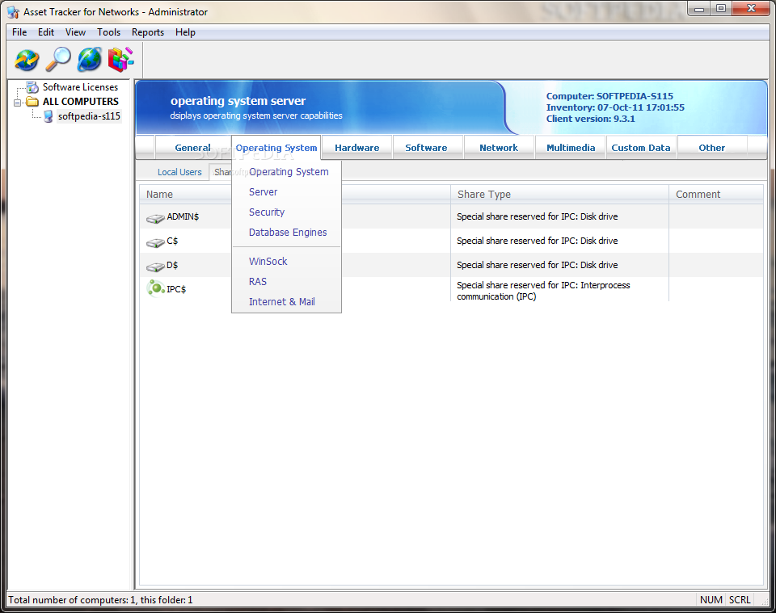This screenshot has height=613, width=776.
Task: Click the application icon in title bar
Action: click(13, 12)
